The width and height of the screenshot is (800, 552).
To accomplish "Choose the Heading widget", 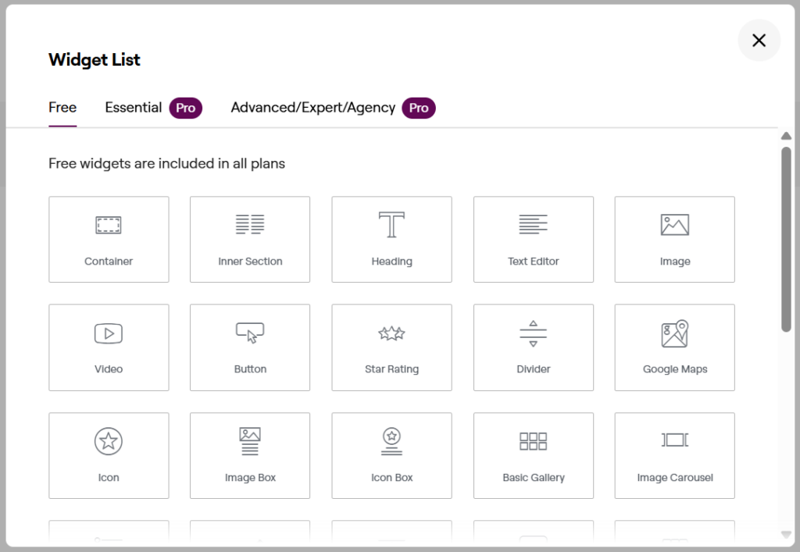I will click(x=391, y=239).
